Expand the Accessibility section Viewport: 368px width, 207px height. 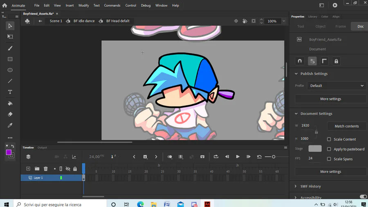coord(296,198)
